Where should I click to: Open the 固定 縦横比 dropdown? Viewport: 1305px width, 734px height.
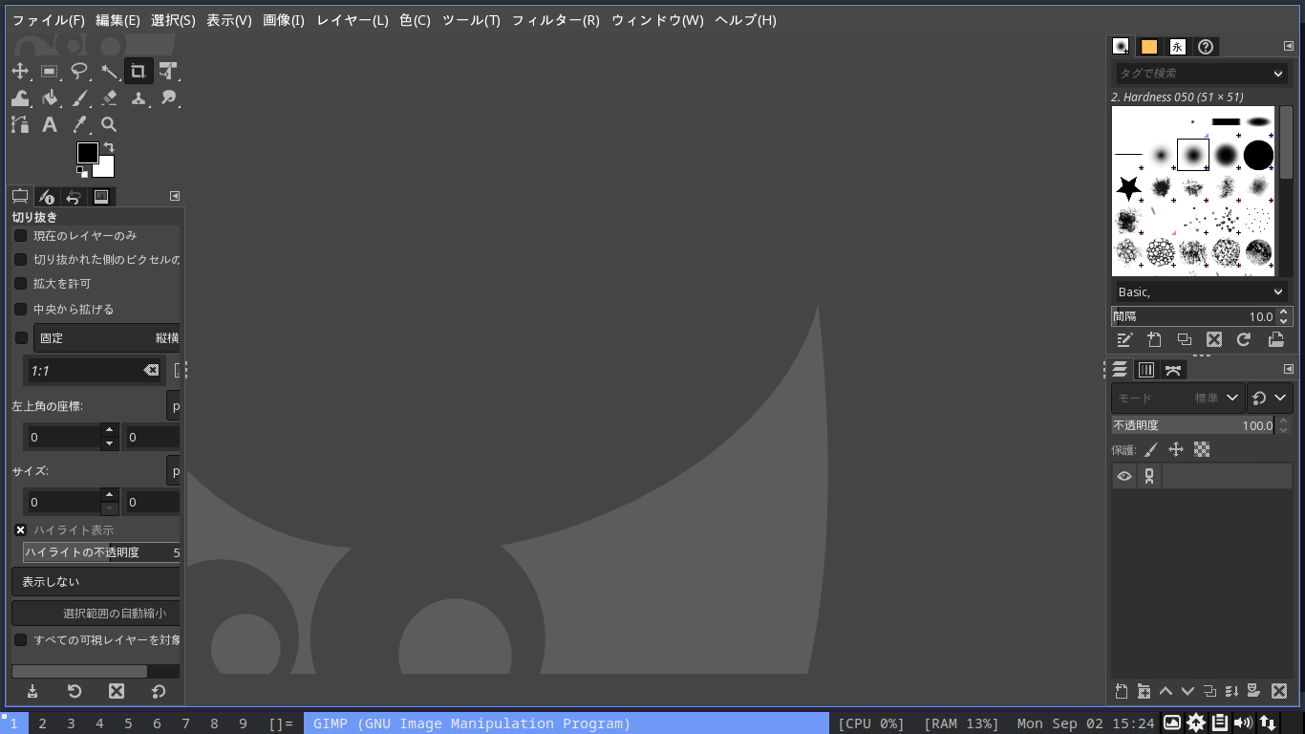click(x=107, y=337)
